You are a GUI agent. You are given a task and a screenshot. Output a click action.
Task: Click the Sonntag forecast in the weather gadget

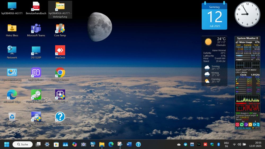coord(214,68)
